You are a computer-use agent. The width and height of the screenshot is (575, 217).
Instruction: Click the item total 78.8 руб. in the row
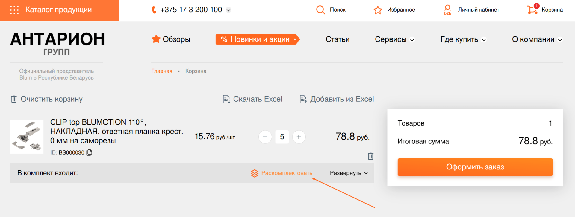point(352,137)
